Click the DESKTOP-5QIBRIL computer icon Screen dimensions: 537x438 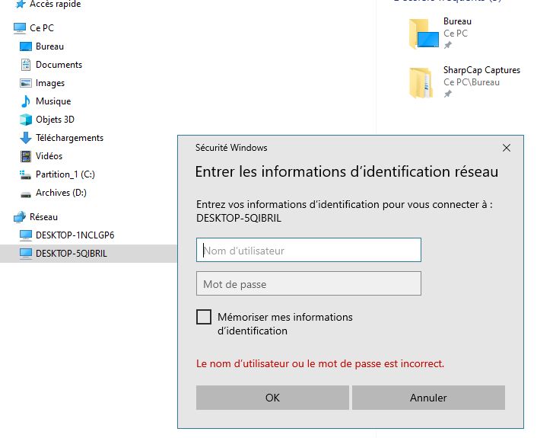(26, 254)
